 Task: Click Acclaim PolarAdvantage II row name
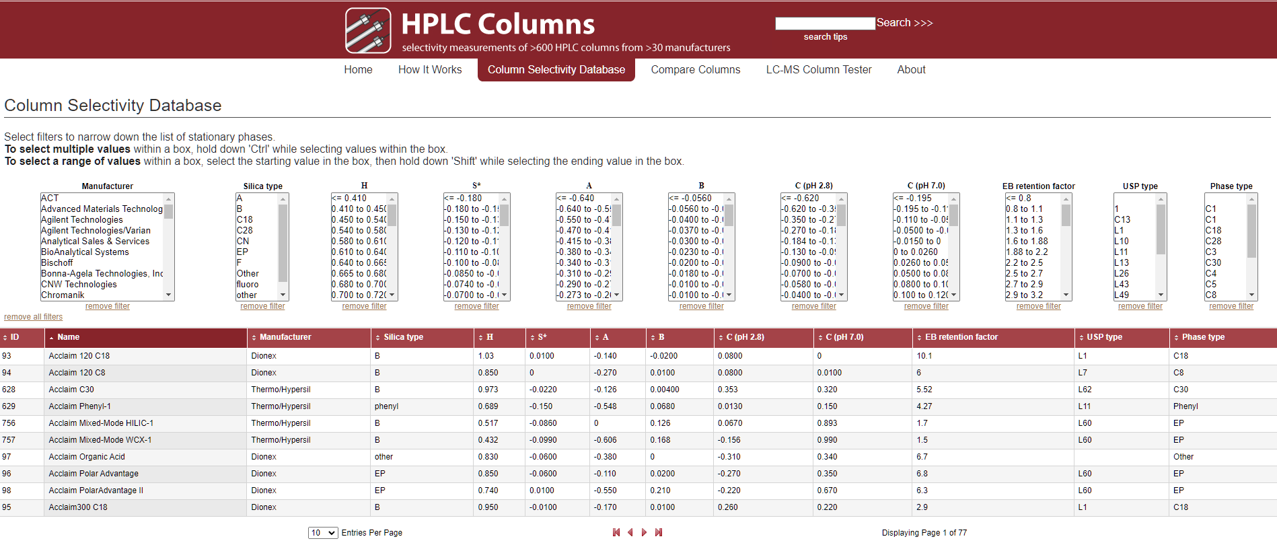click(96, 490)
